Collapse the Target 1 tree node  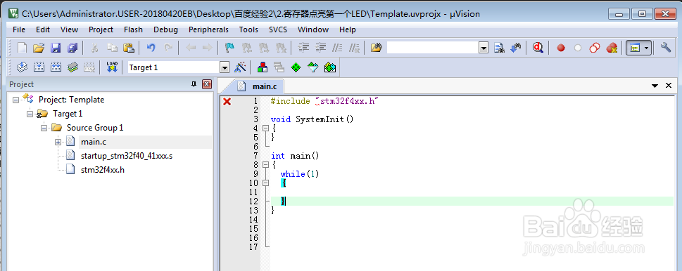pos(30,114)
